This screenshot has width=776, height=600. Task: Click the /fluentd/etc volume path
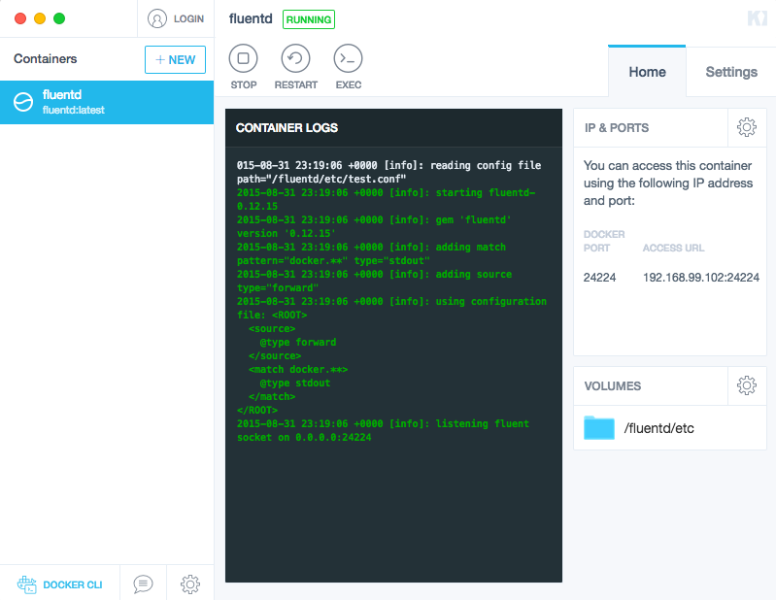tap(658, 428)
